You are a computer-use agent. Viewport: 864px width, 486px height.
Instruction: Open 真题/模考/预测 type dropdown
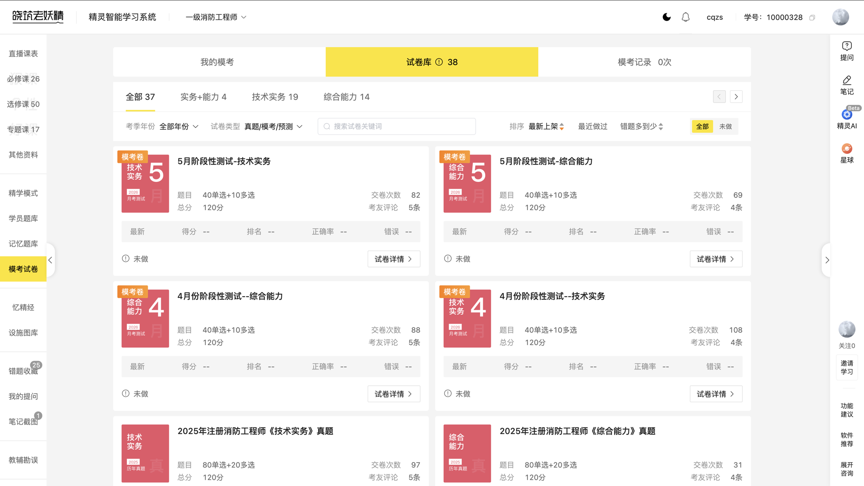pyautogui.click(x=273, y=126)
